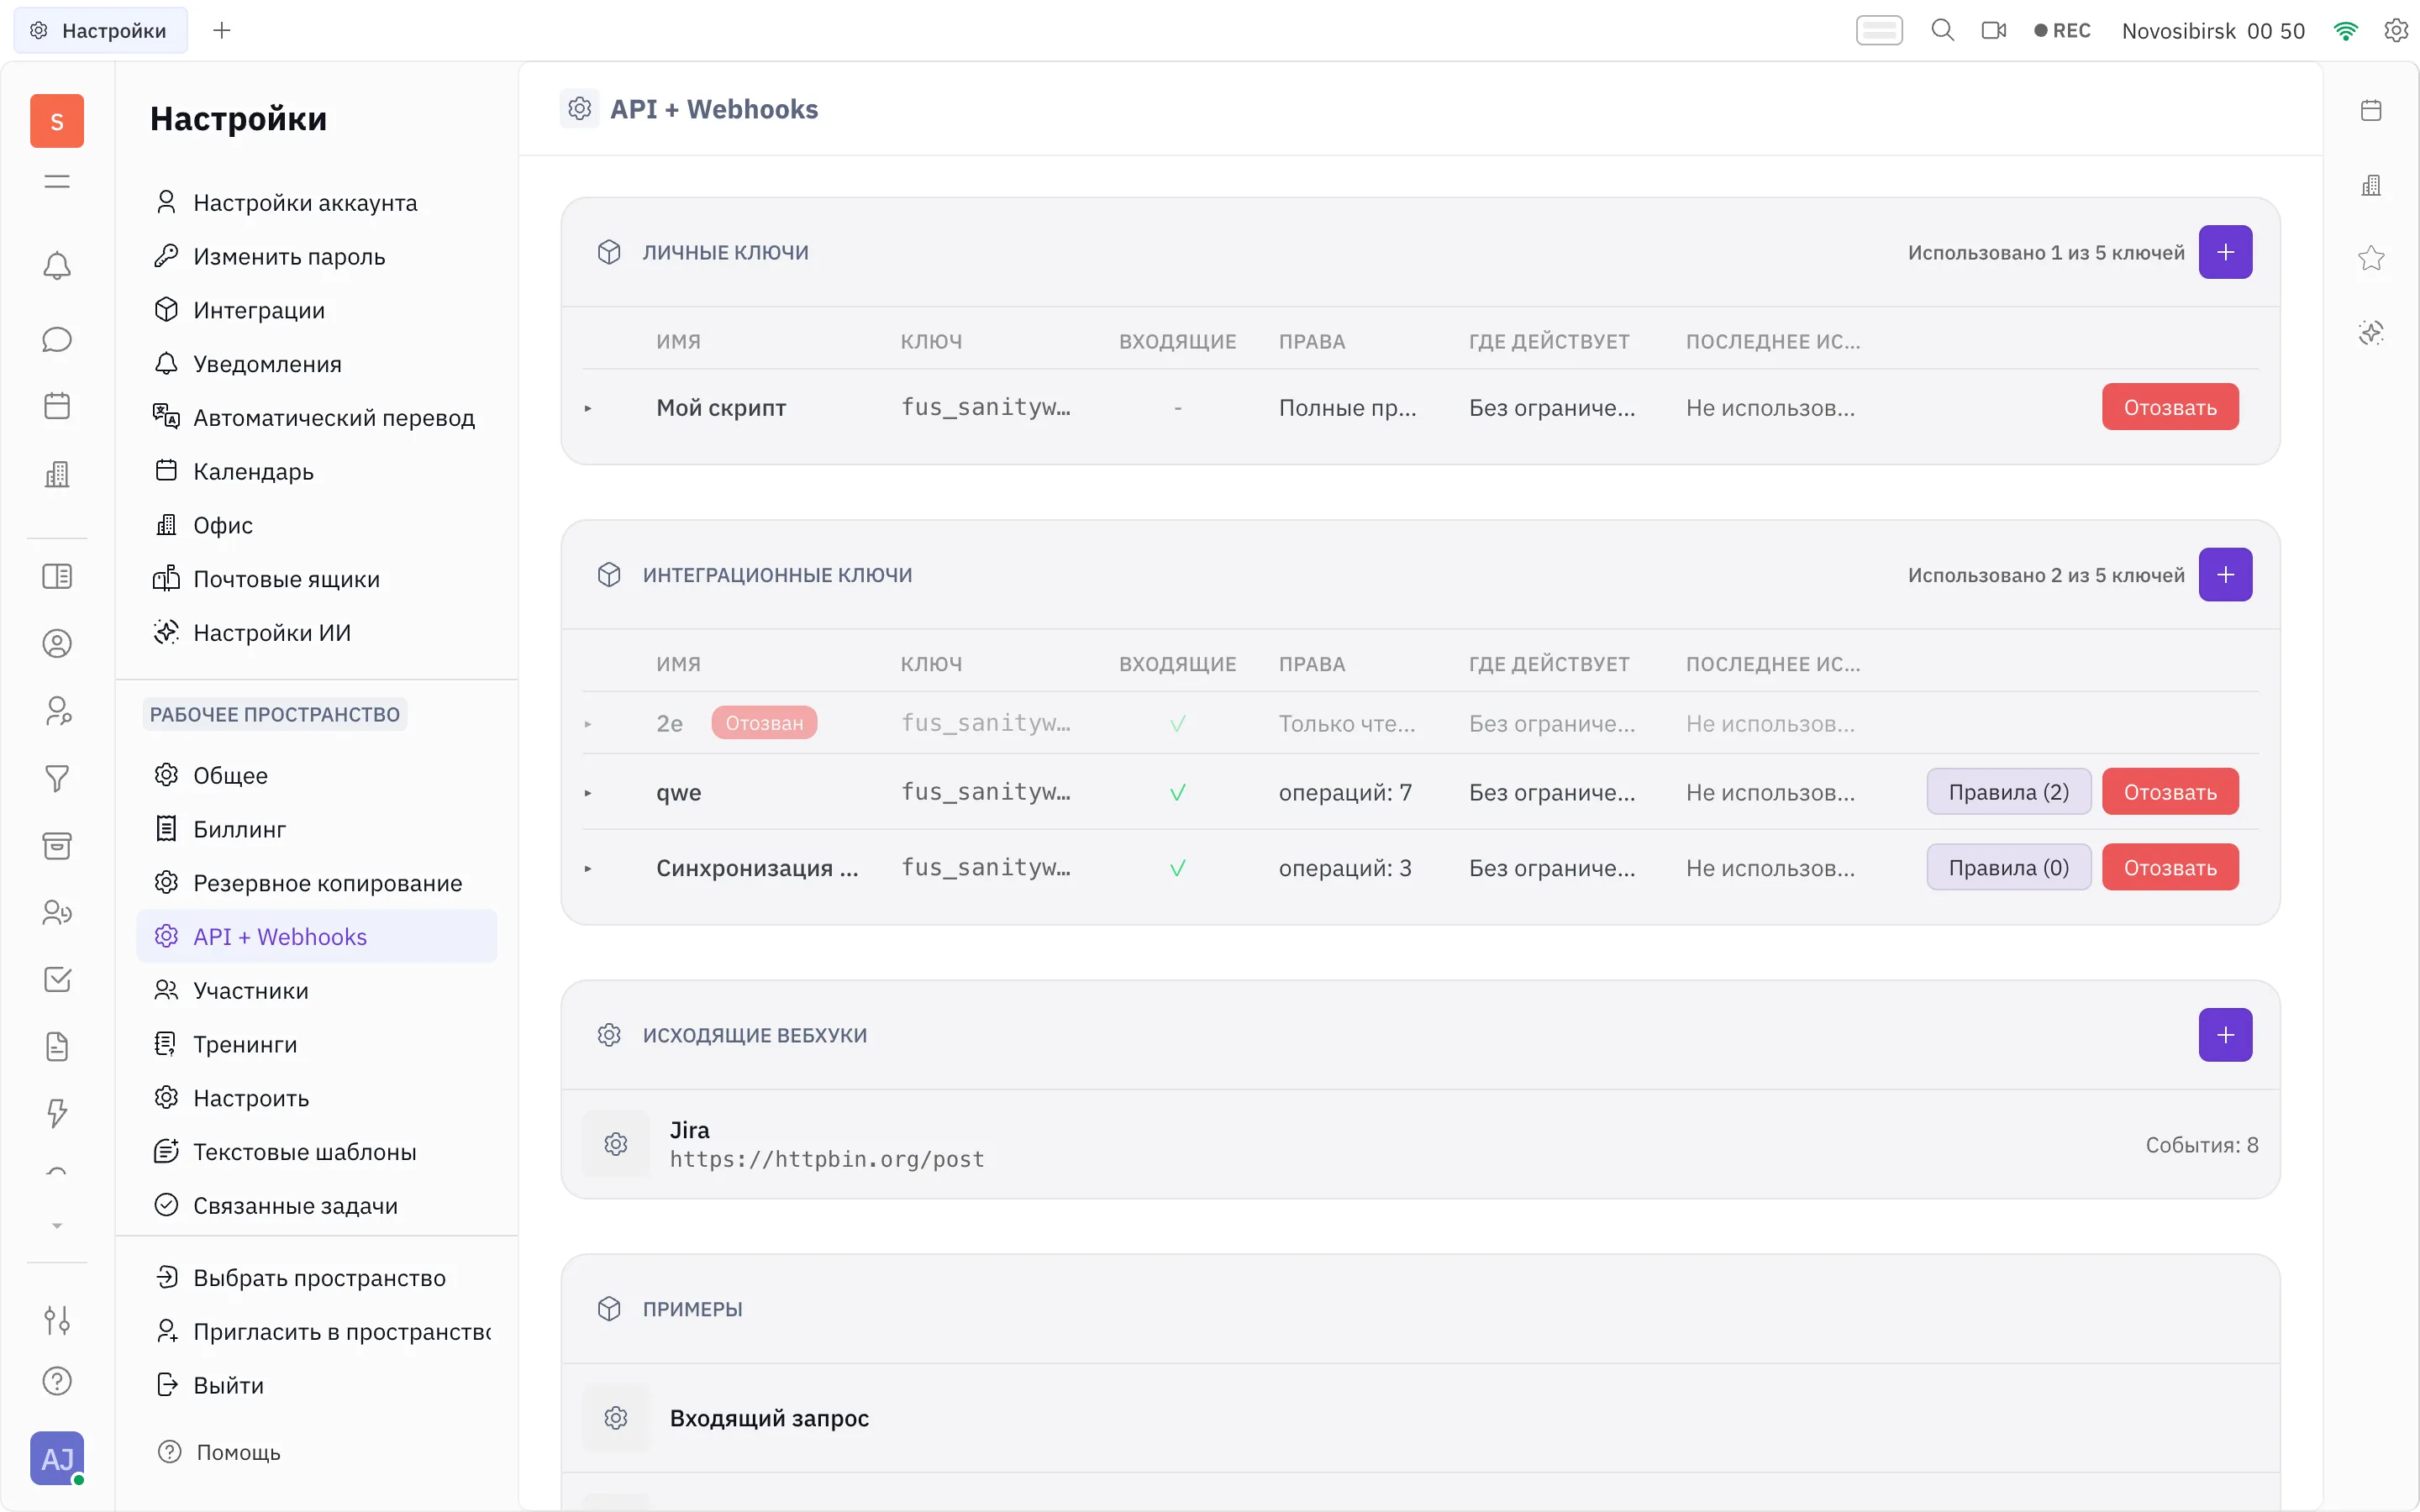
Task: Open the Входящий запрос example
Action: [1420, 1418]
